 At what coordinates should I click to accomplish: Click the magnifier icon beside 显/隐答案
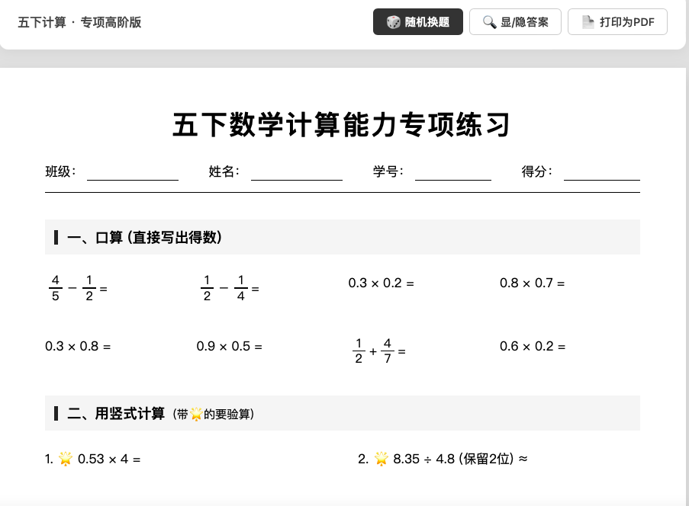coord(489,22)
